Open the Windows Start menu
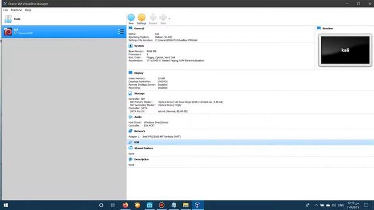The height and width of the screenshot is (210, 374). (6, 205)
